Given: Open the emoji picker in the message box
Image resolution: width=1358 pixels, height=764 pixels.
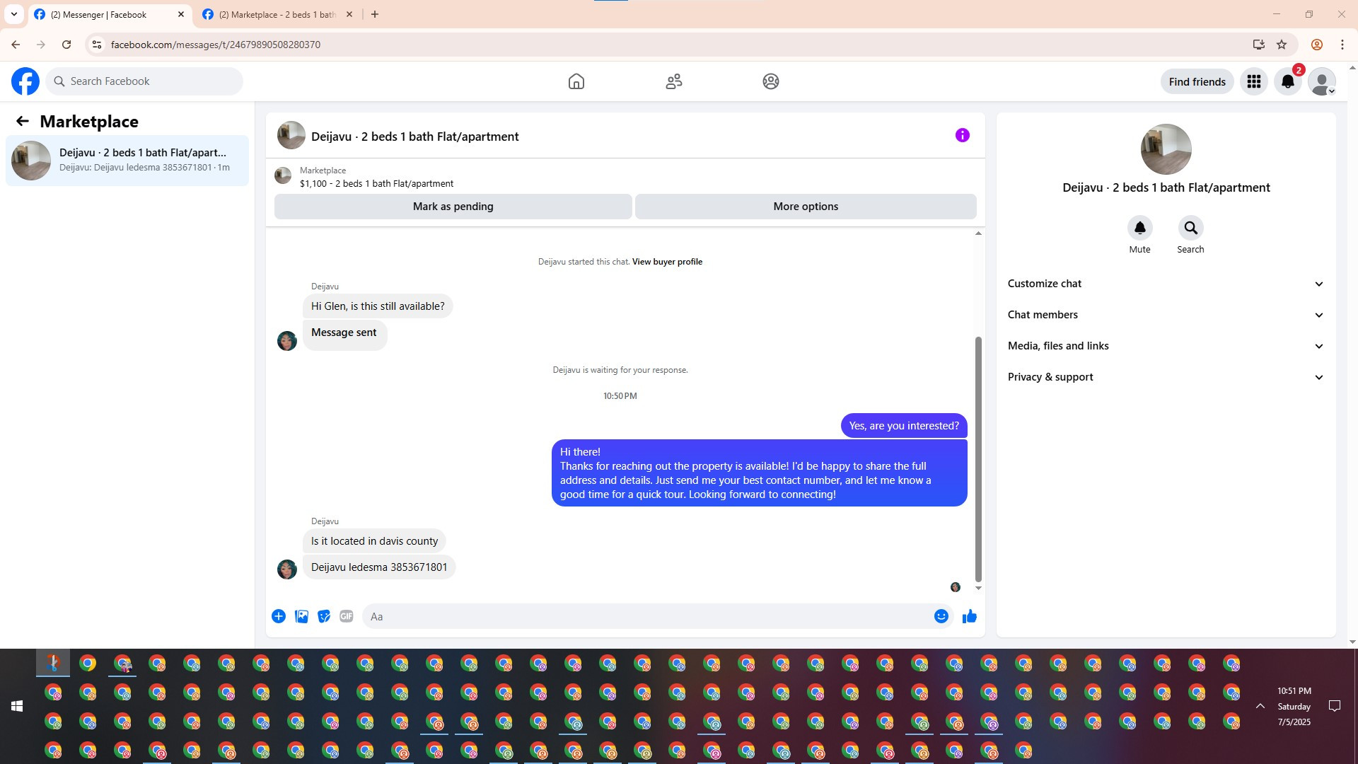Looking at the screenshot, I should tap(941, 616).
